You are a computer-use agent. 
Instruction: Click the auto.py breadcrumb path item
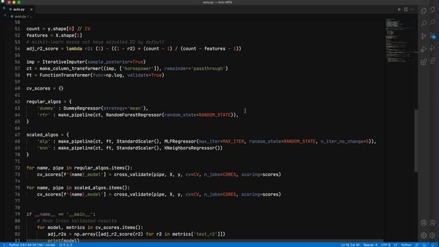[x=20, y=16]
